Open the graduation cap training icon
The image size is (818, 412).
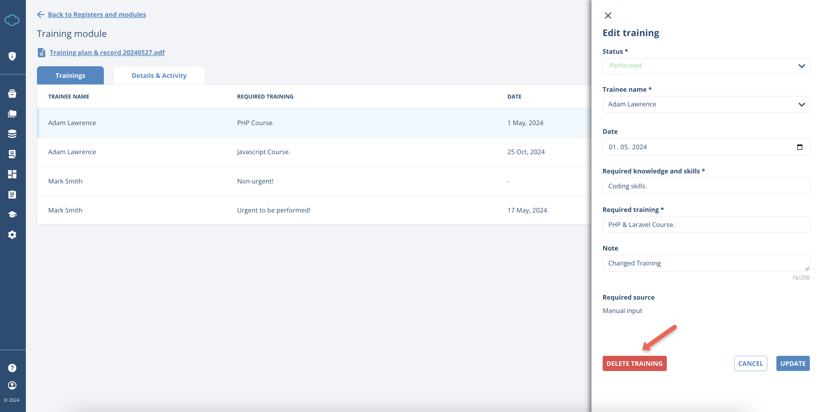coord(12,215)
